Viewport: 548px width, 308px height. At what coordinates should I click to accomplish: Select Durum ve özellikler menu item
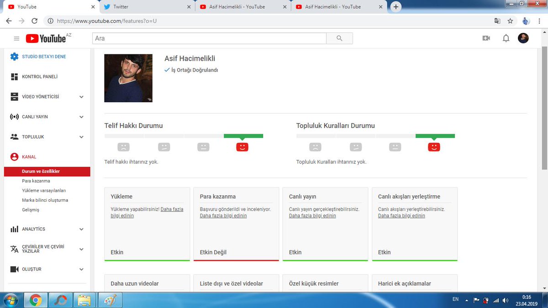(47, 172)
